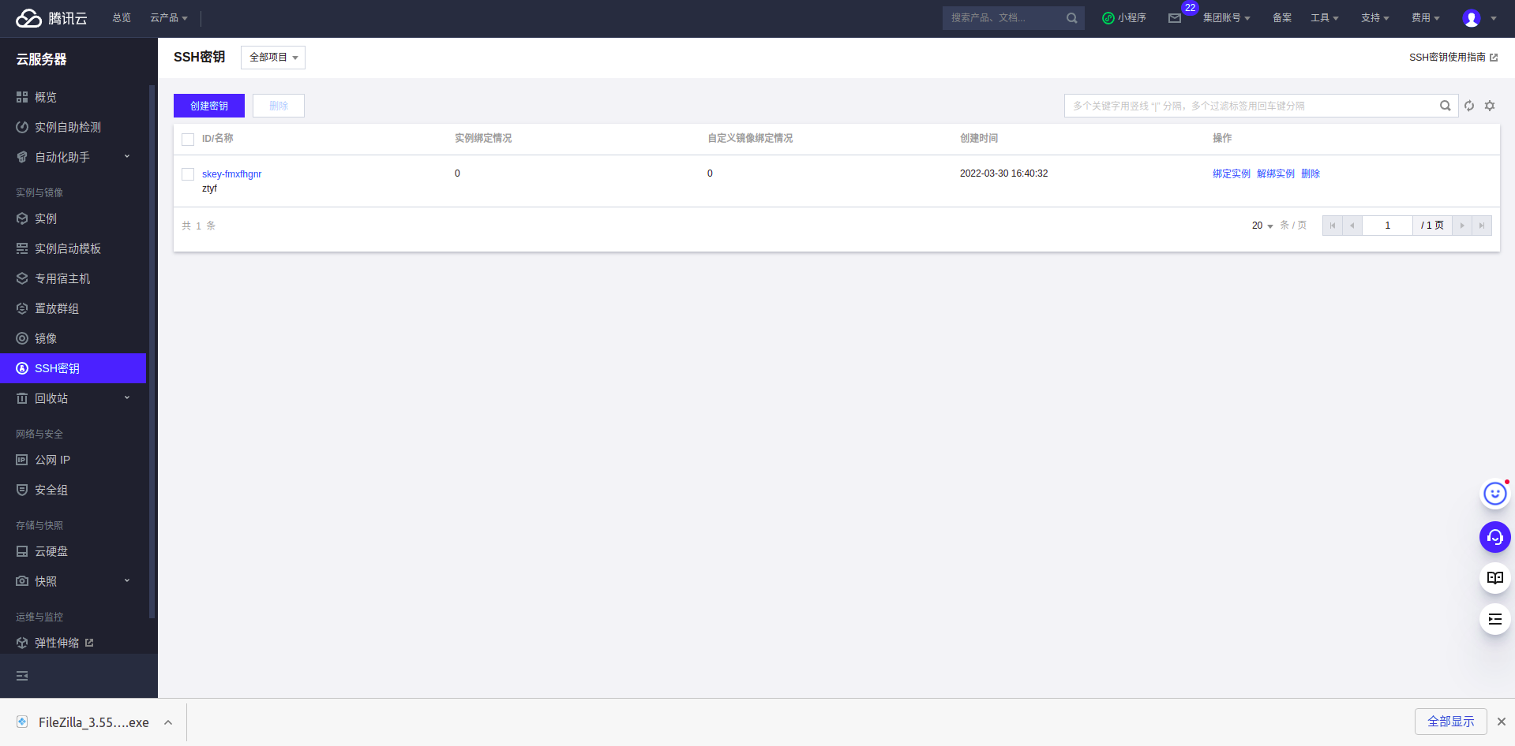The width and height of the screenshot is (1515, 746).
Task: Tick the checkbox for skey-fmxfhgnr
Action: click(x=188, y=174)
